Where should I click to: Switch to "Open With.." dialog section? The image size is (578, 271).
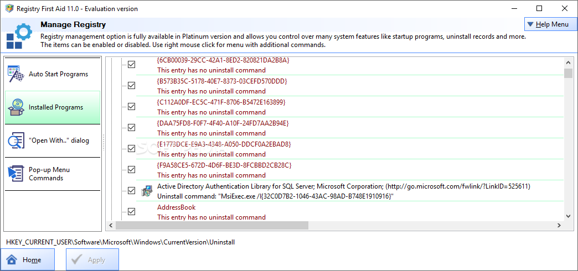point(53,140)
